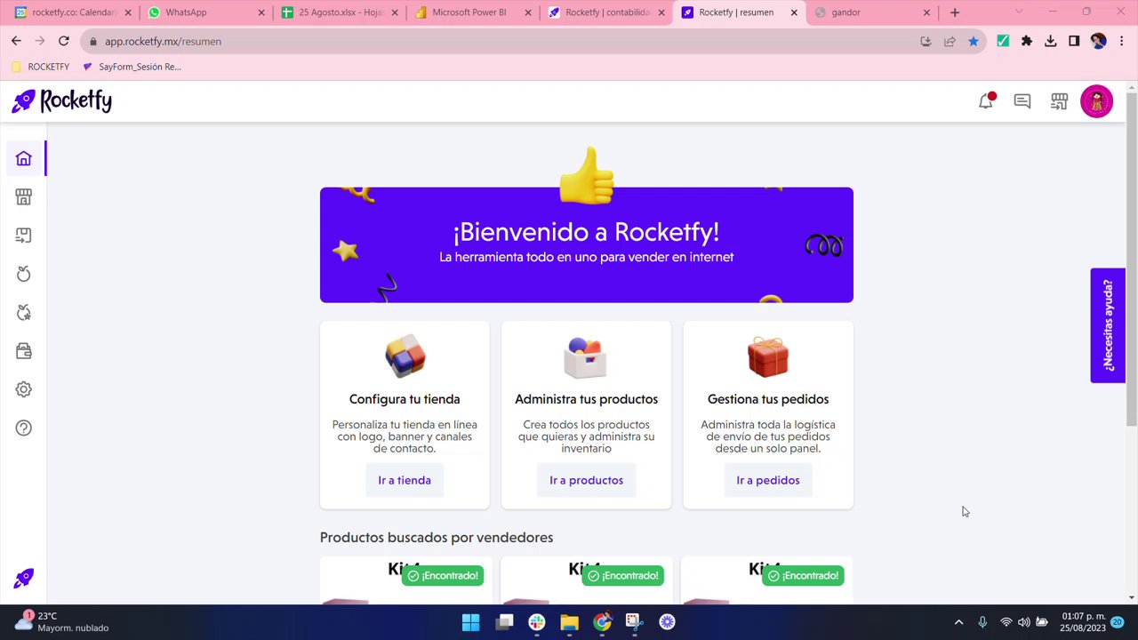Screen dimensions: 1138x640
Task: Click Ir a pedidos link
Action: pyautogui.click(x=768, y=480)
